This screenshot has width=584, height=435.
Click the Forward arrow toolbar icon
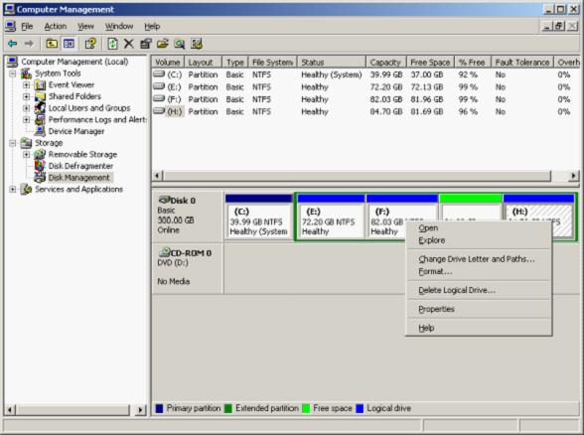tap(29, 44)
